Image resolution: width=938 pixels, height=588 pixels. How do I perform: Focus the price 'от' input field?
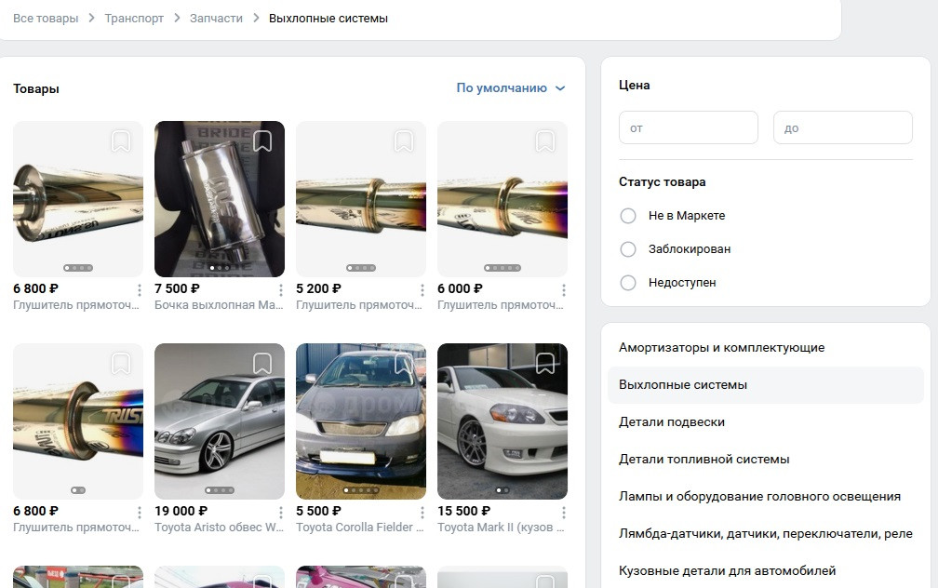click(x=689, y=127)
